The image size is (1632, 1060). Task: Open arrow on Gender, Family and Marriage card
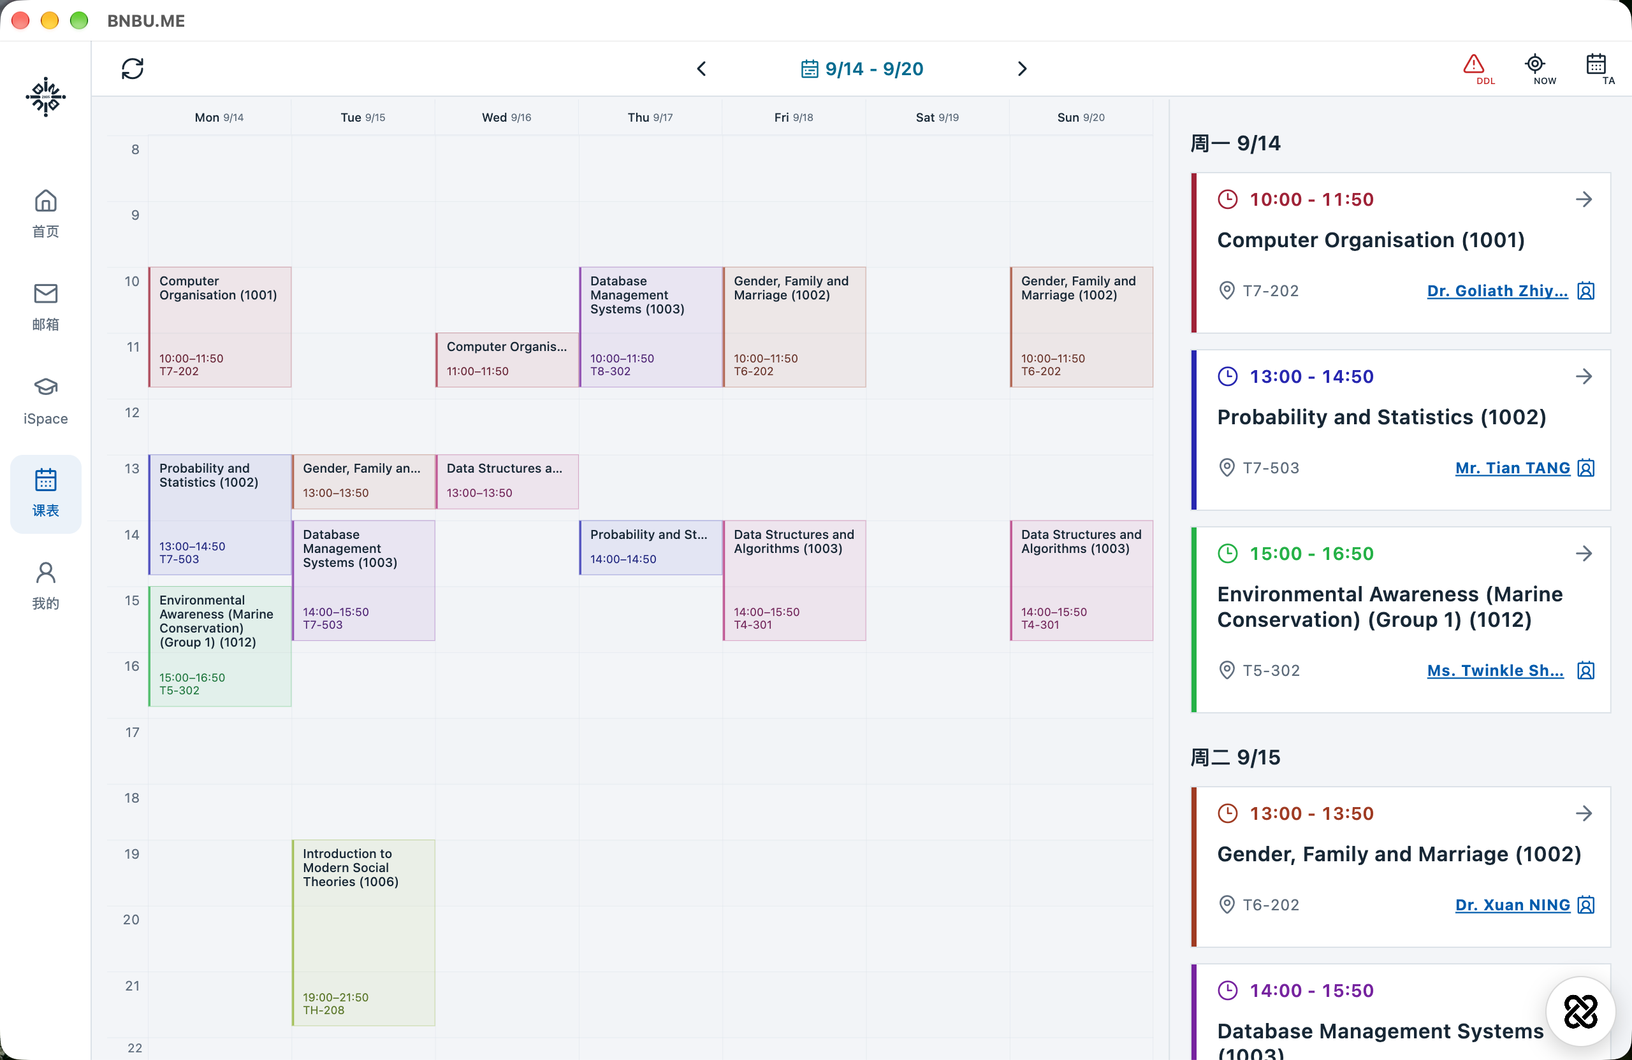(x=1584, y=813)
